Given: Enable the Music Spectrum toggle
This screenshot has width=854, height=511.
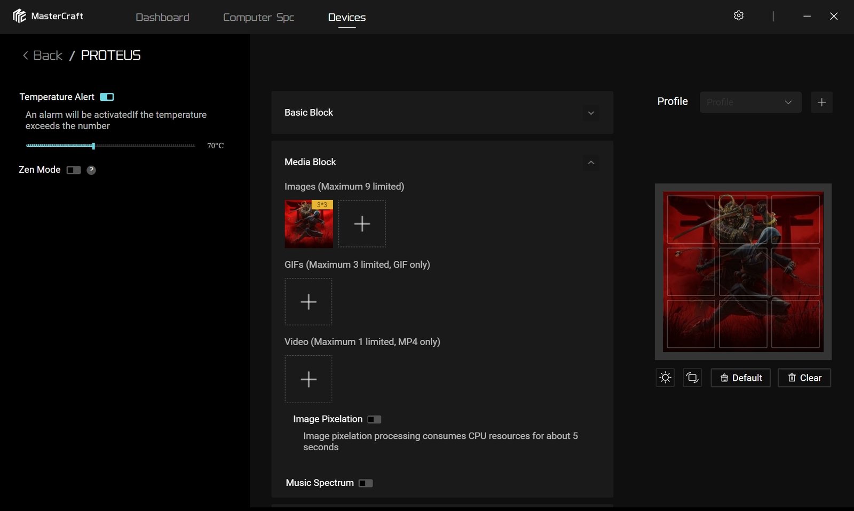Looking at the screenshot, I should pyautogui.click(x=366, y=483).
